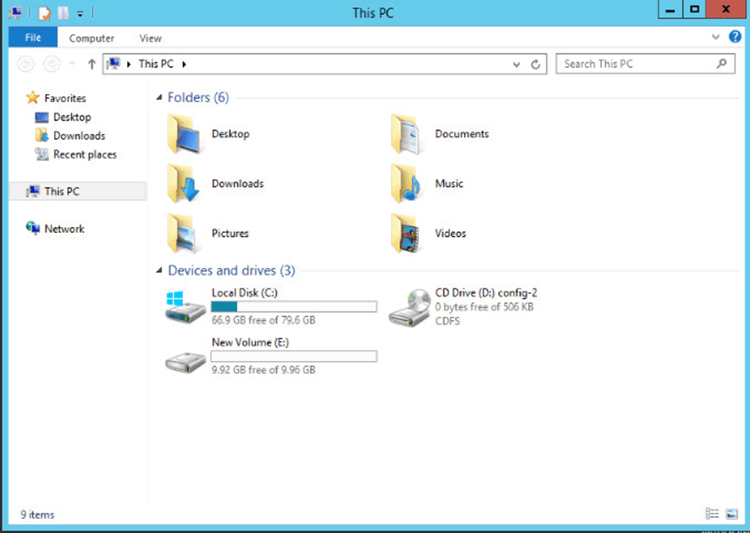Click This PC text in address bar
The width and height of the screenshot is (750, 533).
click(x=156, y=64)
